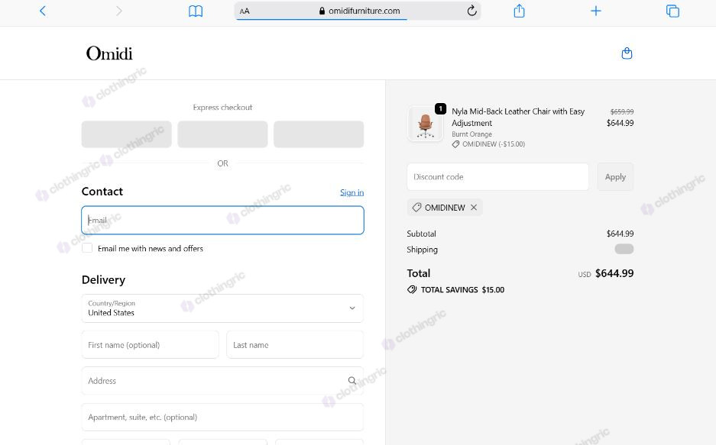Choose the third express checkout button

[319, 134]
